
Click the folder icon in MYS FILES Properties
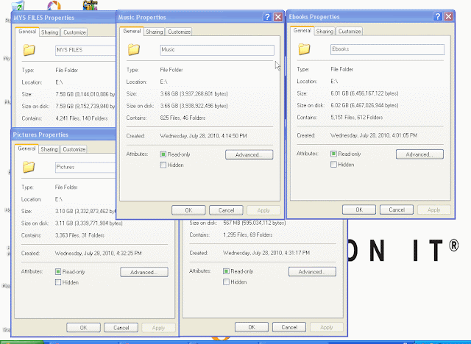[x=29, y=50]
